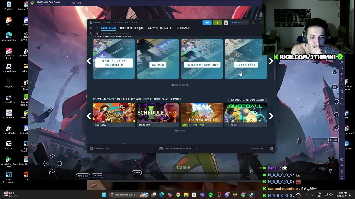
Task: Click Steam store page vertical scrollbar
Action: click(x=274, y=73)
